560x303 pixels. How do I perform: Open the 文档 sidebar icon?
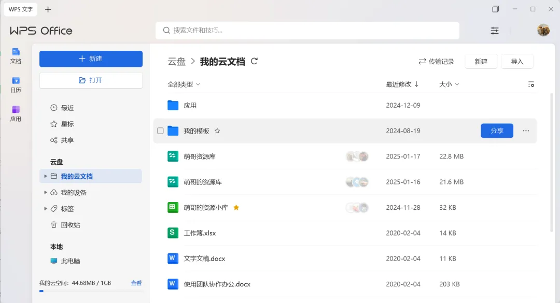16,55
